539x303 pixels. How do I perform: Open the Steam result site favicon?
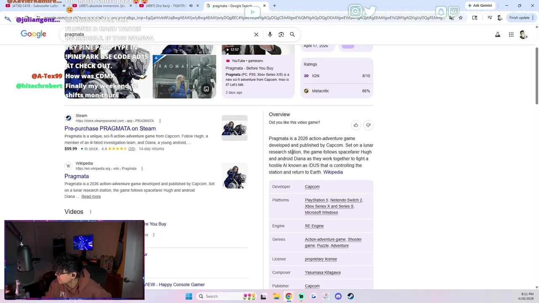pos(68,118)
